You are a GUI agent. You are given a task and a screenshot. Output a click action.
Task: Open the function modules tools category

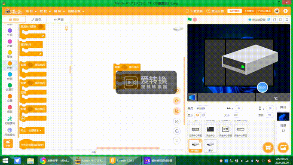coord(10,120)
